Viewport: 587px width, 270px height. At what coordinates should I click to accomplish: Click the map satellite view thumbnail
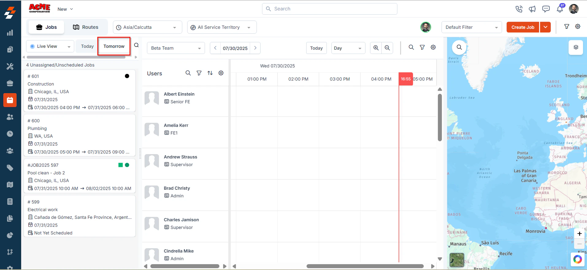[457, 260]
